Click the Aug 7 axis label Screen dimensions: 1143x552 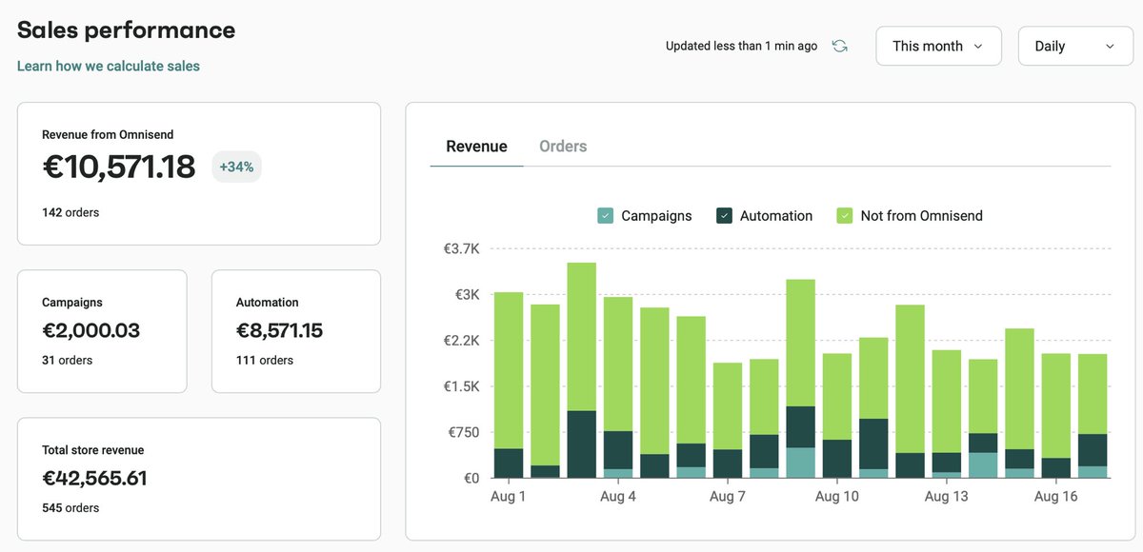pos(728,497)
